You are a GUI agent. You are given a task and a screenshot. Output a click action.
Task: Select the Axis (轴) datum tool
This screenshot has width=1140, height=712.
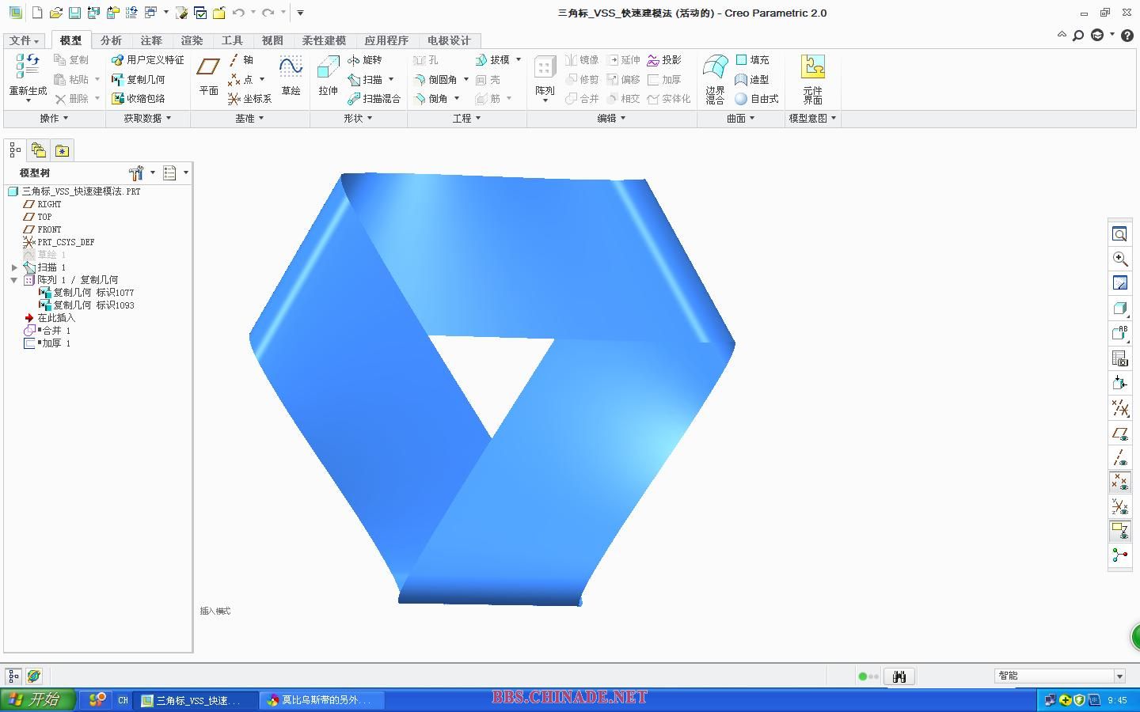[241, 60]
